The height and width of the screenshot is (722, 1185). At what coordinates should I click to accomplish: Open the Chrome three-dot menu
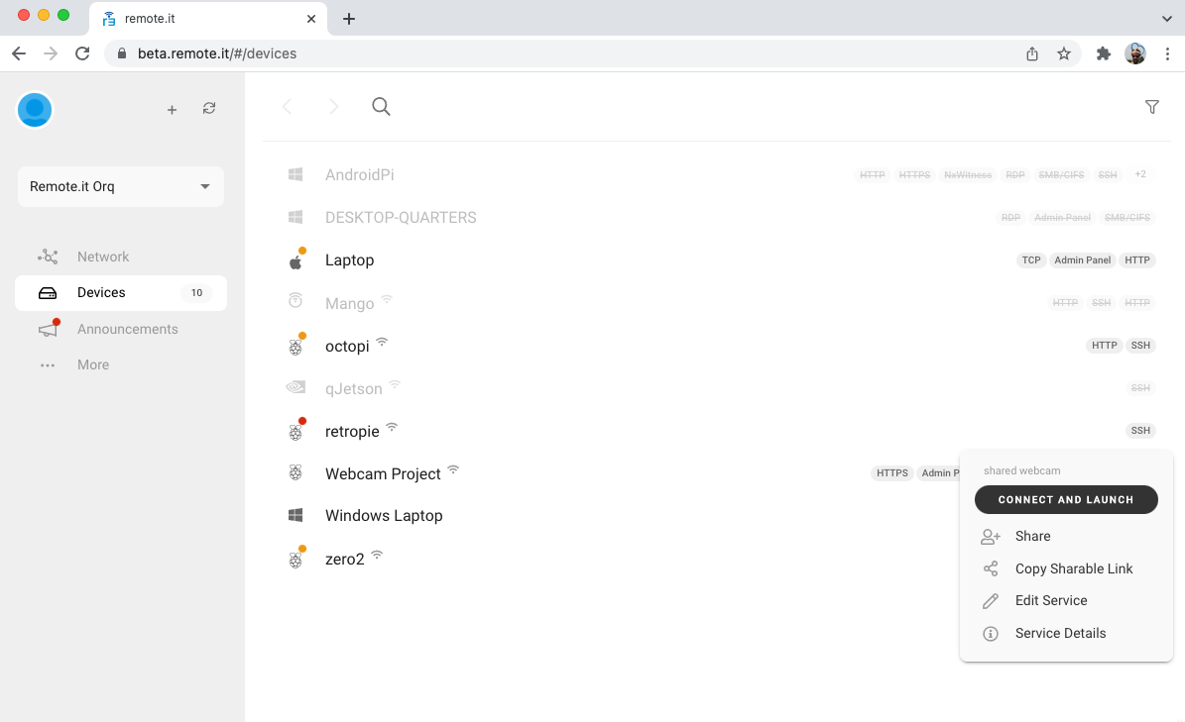click(x=1167, y=53)
